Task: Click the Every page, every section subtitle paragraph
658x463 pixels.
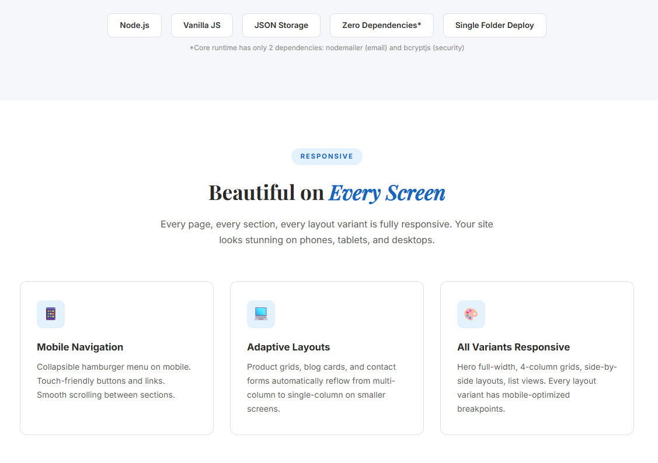Action: [x=327, y=232]
